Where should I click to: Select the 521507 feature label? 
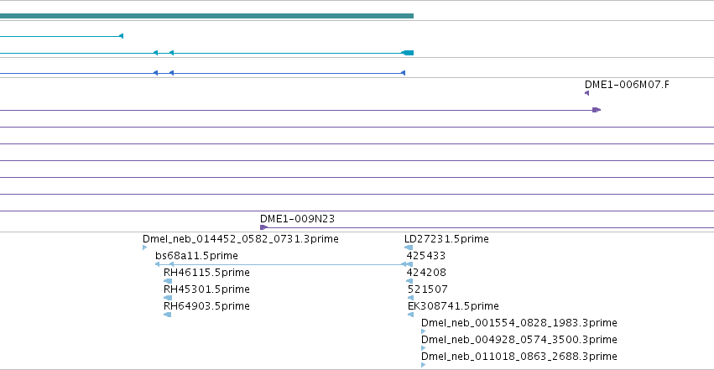point(428,289)
